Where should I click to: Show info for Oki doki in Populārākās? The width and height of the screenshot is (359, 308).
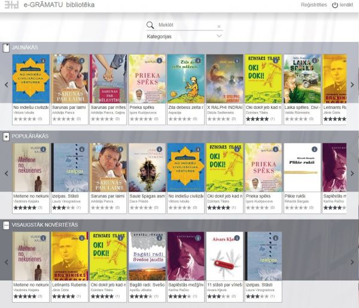(x=237, y=150)
